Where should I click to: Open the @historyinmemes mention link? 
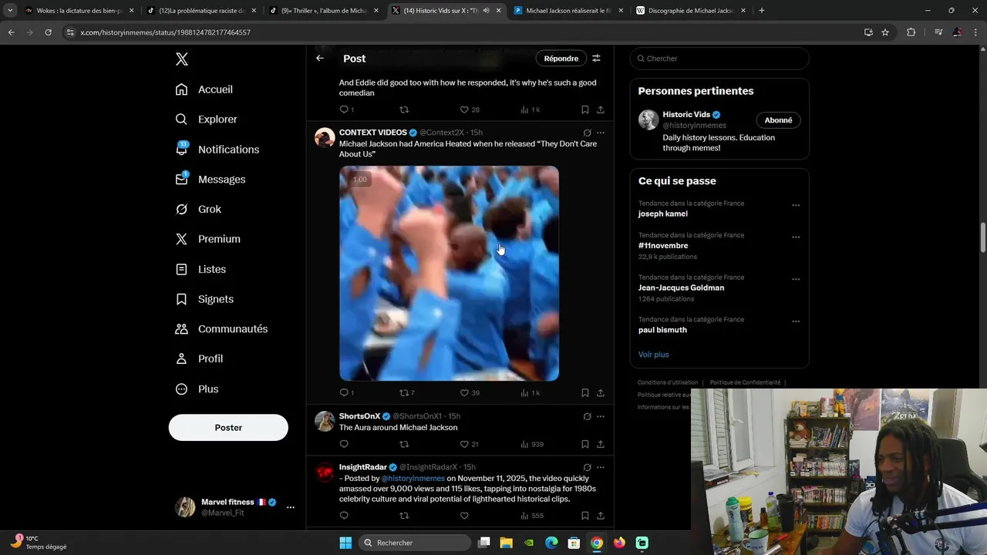pyautogui.click(x=413, y=478)
